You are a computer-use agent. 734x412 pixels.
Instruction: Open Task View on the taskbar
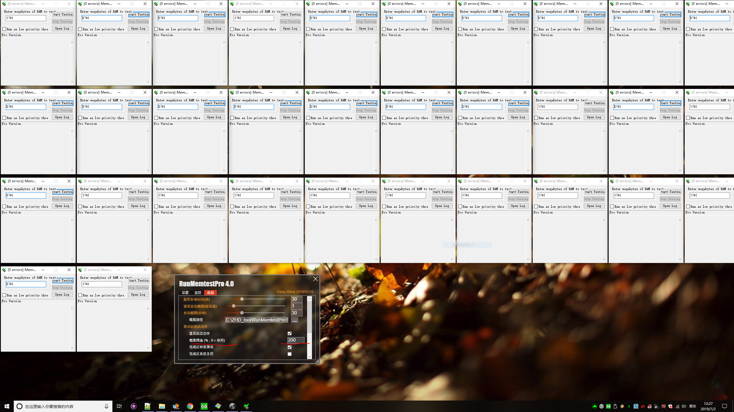[119, 406]
